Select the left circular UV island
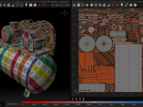143x107 pixels. pos(87,44)
